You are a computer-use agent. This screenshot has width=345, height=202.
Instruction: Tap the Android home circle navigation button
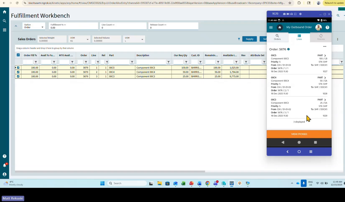click(299, 142)
